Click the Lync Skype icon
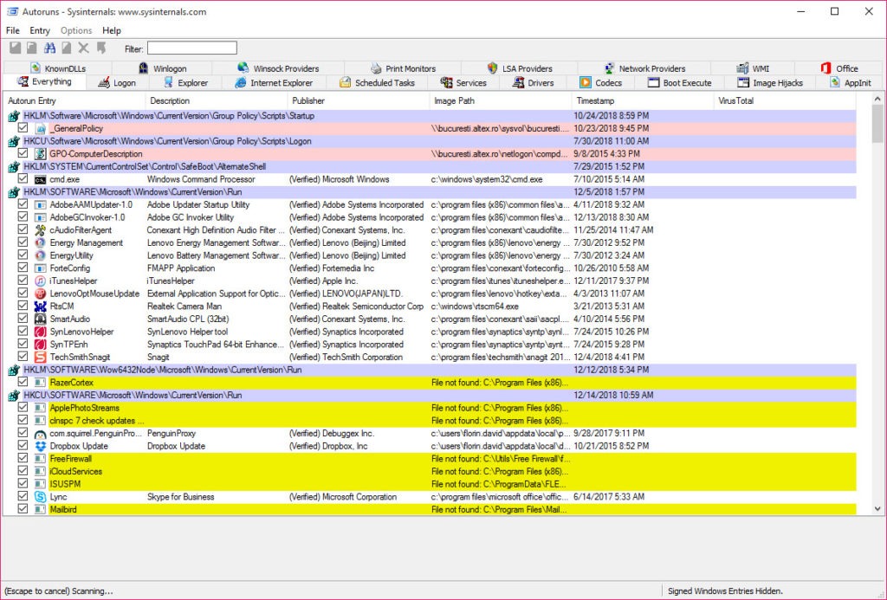This screenshot has height=600, width=887. coord(40,497)
